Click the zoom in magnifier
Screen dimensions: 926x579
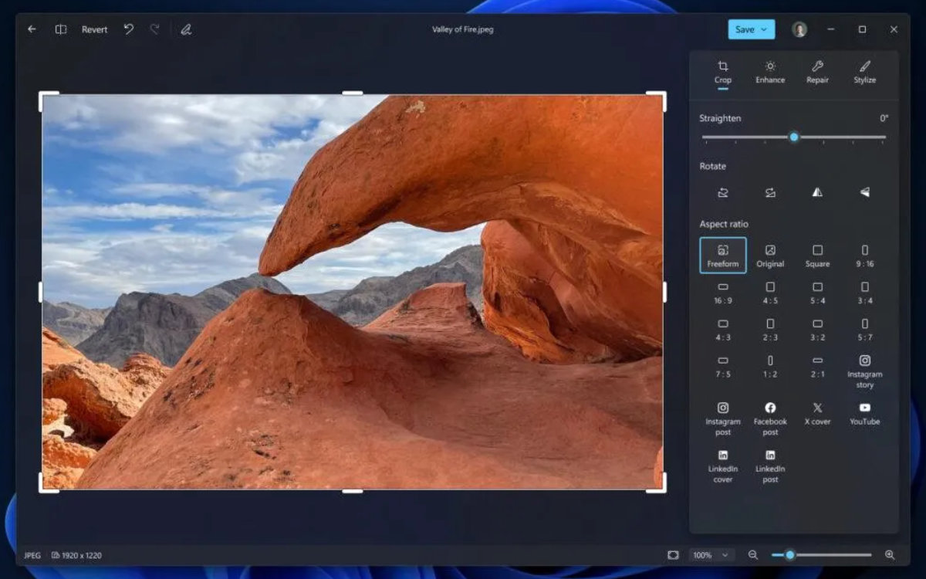[890, 555]
